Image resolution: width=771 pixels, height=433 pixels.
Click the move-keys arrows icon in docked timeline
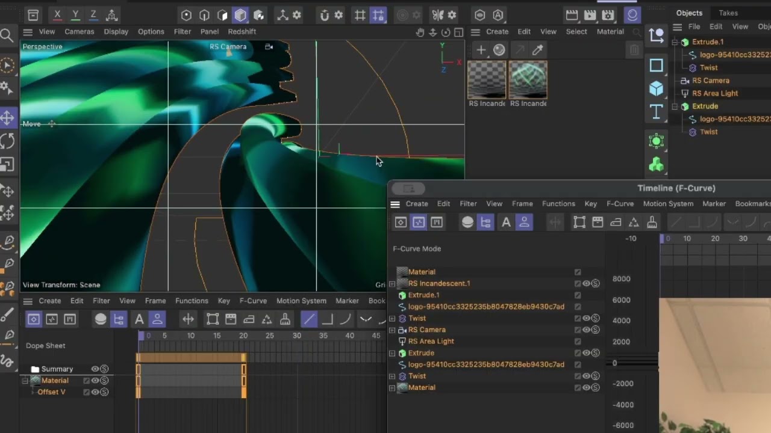tap(188, 319)
